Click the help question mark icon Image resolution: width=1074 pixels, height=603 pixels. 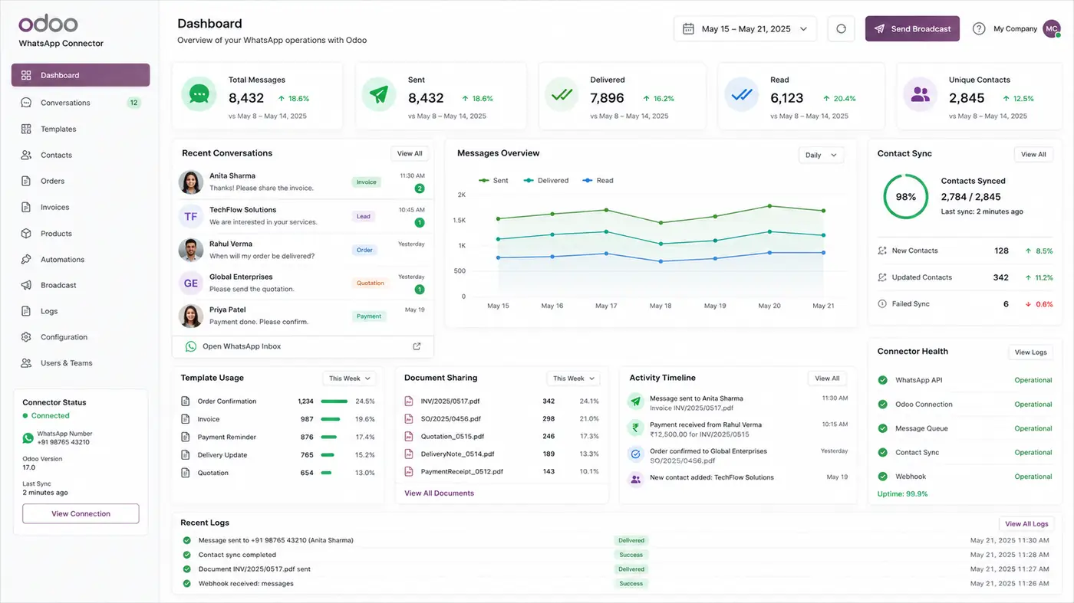979,28
